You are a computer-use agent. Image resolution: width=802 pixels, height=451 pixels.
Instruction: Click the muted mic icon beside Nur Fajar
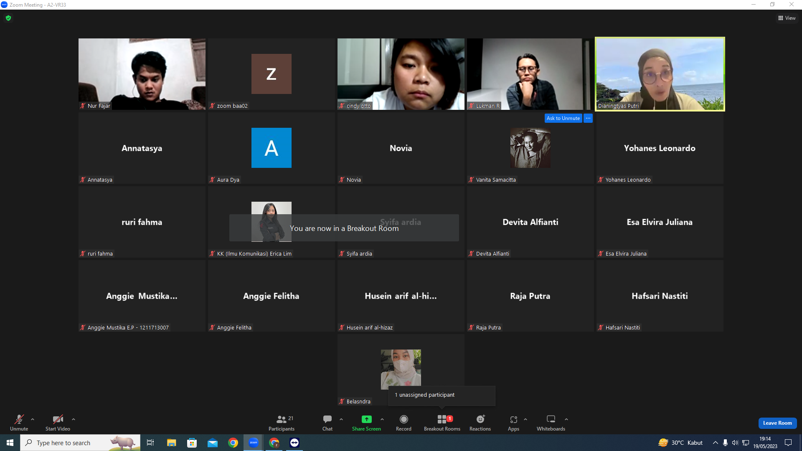(83, 106)
